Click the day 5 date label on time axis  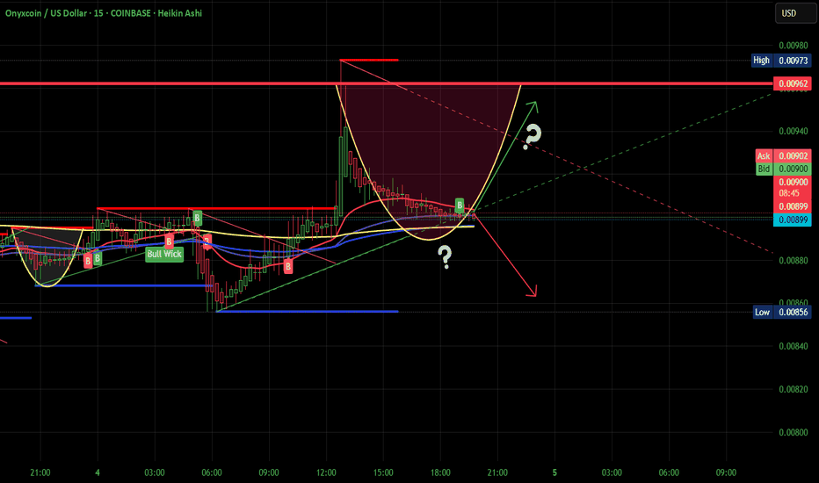tap(554, 472)
